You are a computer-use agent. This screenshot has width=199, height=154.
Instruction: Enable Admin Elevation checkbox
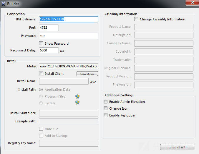coord(105,102)
